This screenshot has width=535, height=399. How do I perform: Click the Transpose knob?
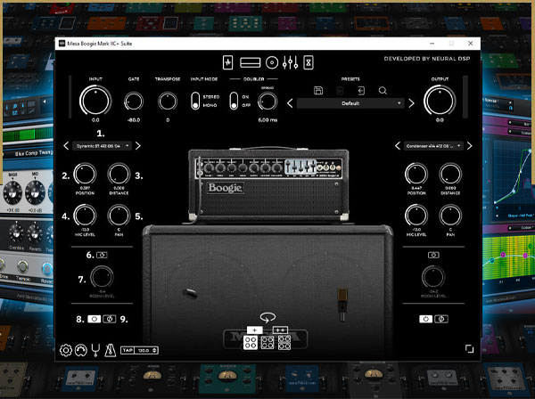168,102
